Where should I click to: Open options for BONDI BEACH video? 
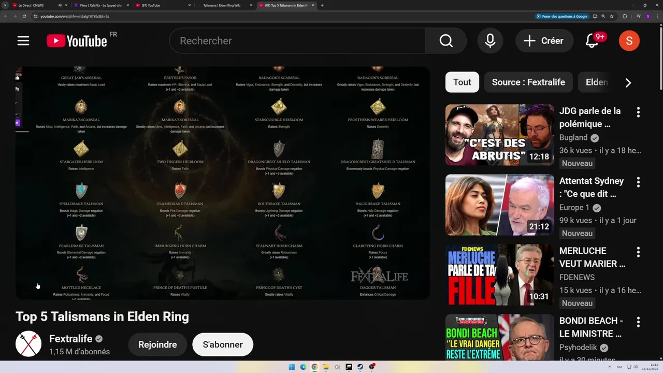pos(638,322)
